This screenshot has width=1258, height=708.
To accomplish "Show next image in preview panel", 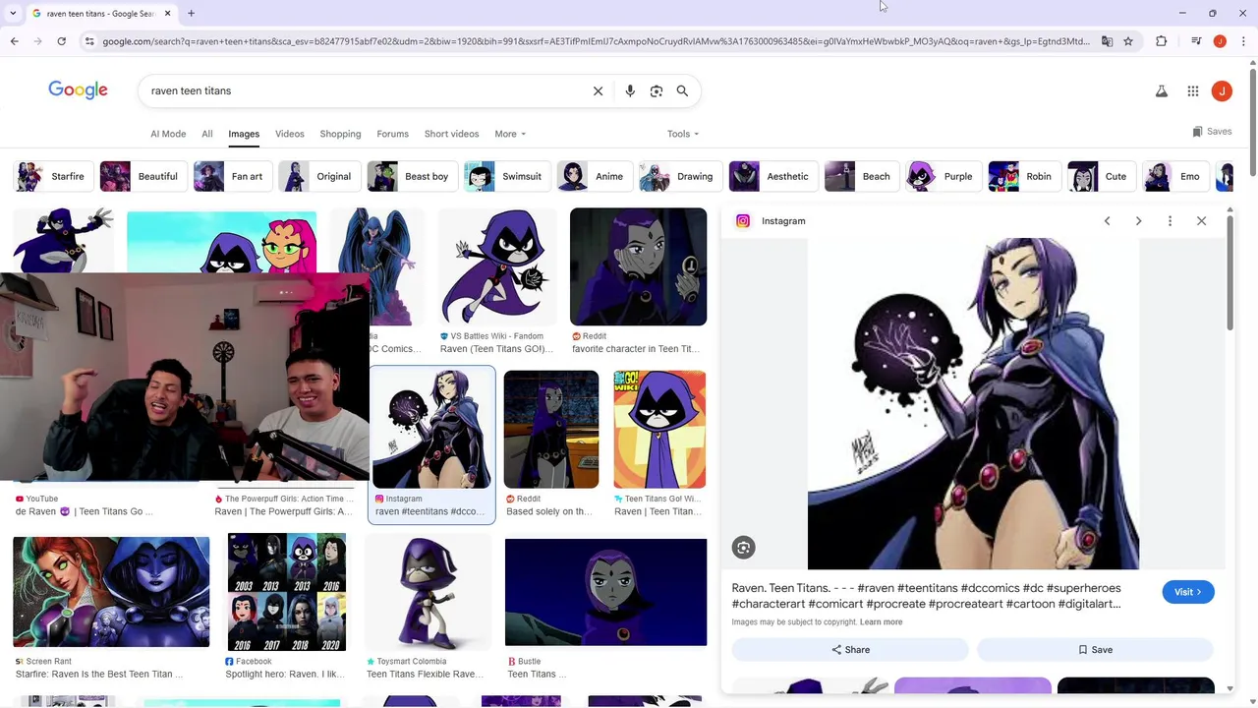I will click(1138, 220).
